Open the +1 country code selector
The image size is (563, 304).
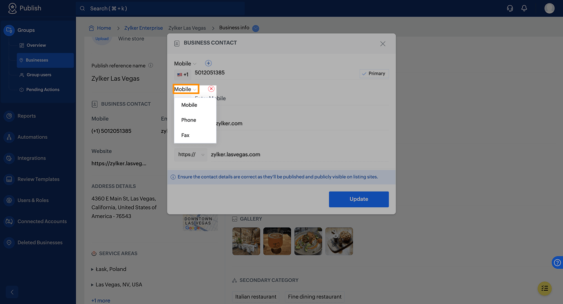pyautogui.click(x=183, y=74)
